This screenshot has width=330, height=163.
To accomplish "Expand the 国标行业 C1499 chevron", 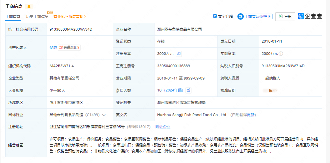I will (104, 115).
